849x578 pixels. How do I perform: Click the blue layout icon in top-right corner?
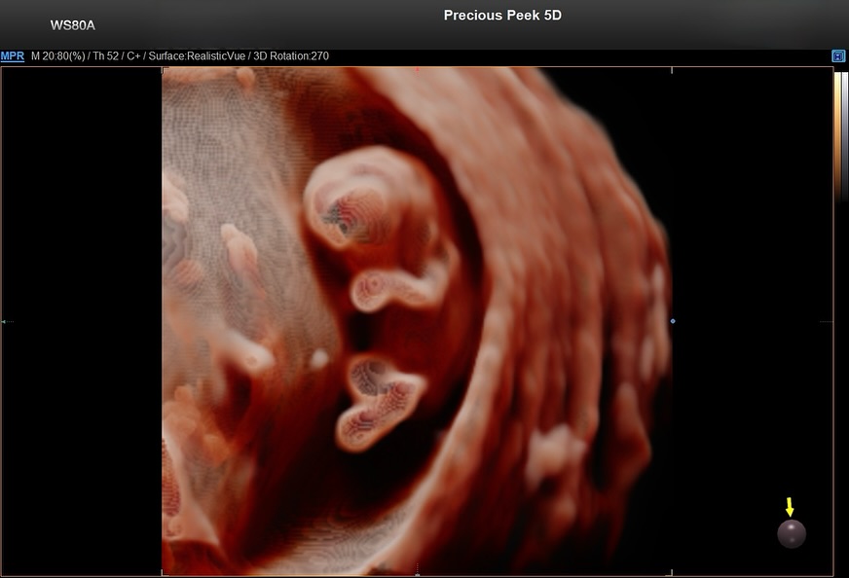click(x=838, y=56)
